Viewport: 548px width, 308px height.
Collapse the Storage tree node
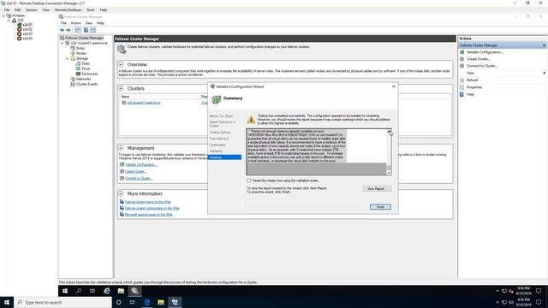(68, 59)
